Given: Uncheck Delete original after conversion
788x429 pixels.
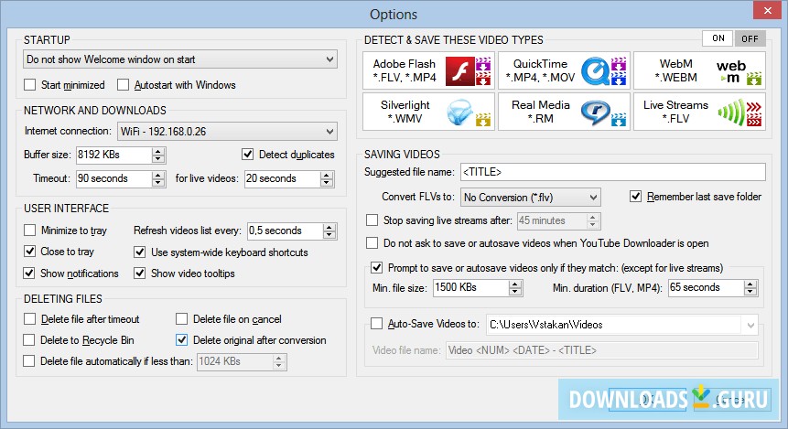Looking at the screenshot, I should tap(181, 340).
